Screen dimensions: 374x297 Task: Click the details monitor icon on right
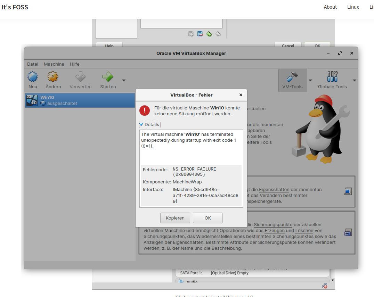[x=348, y=191]
